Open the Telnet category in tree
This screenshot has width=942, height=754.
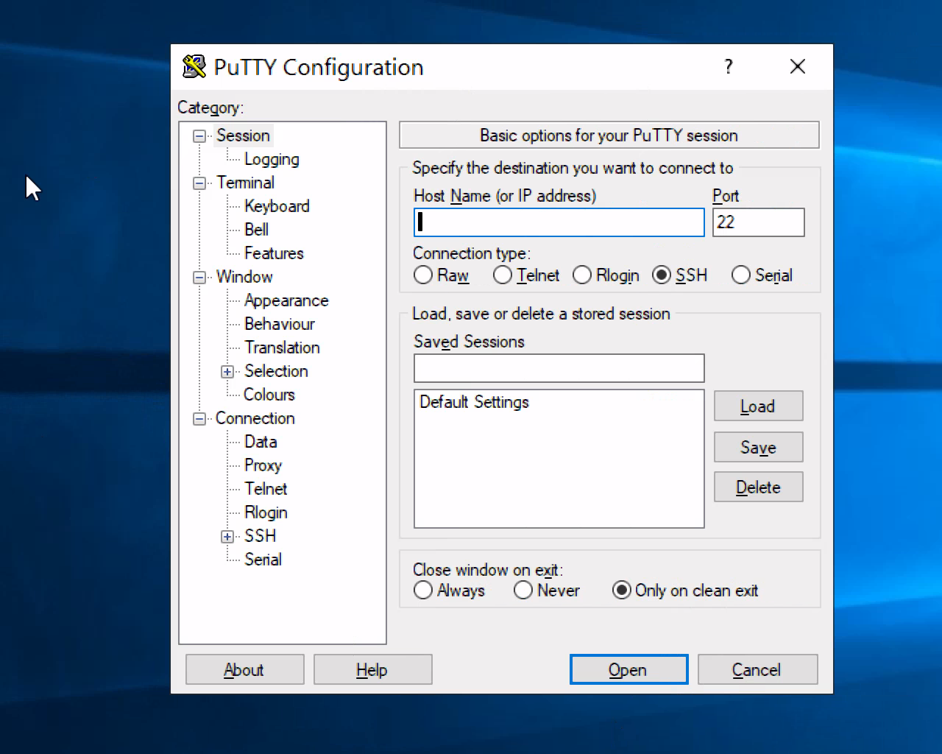pos(266,489)
